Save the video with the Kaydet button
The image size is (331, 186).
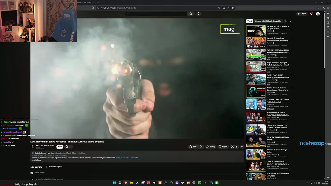click(x=223, y=147)
